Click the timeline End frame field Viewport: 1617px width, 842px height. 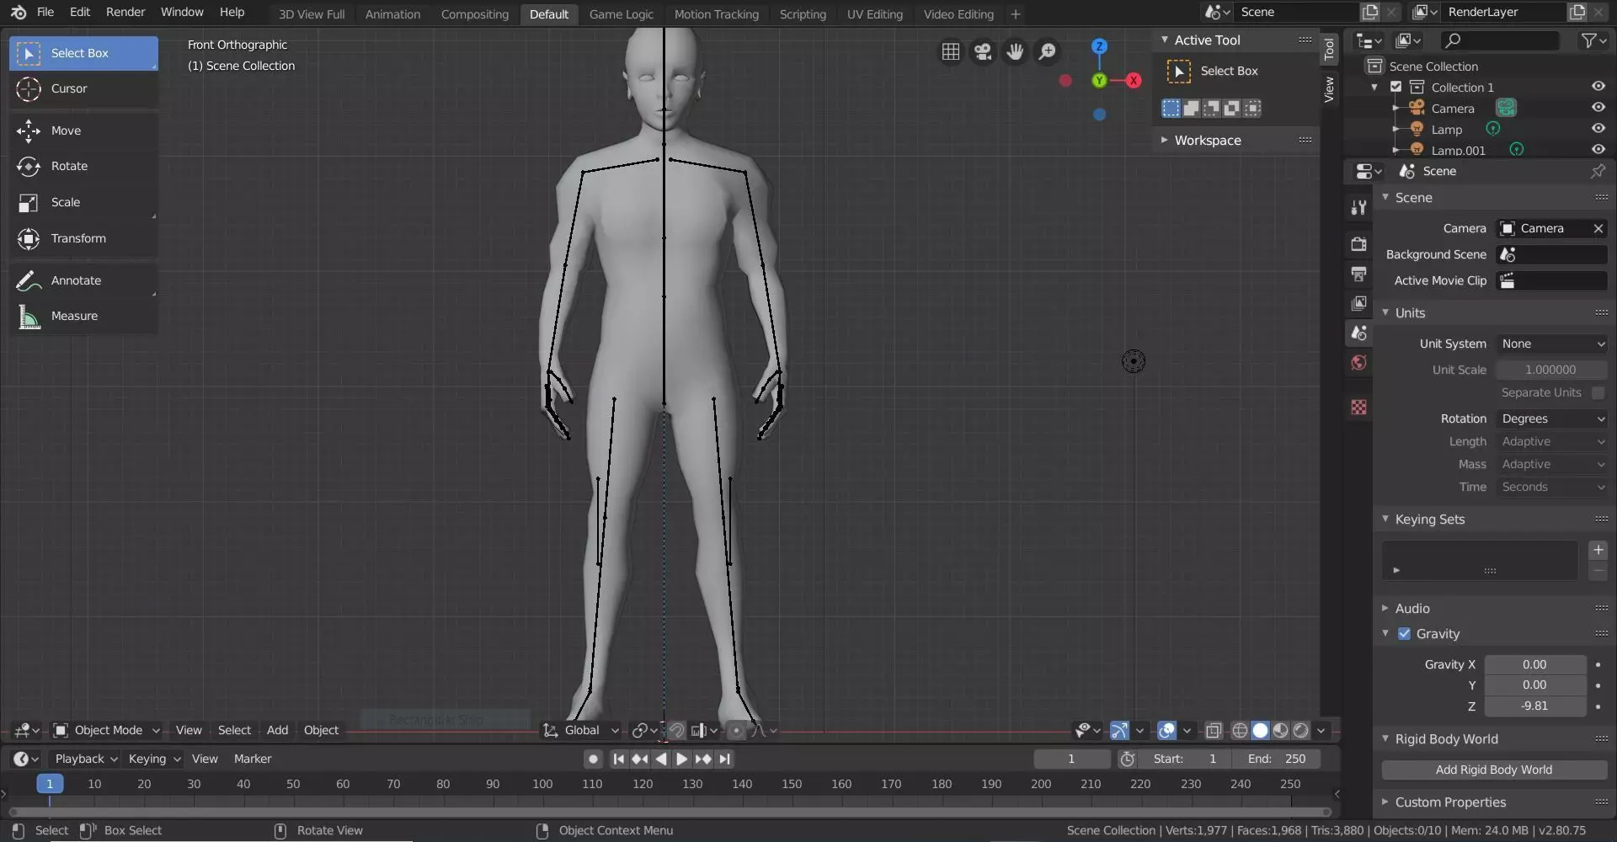click(1276, 759)
